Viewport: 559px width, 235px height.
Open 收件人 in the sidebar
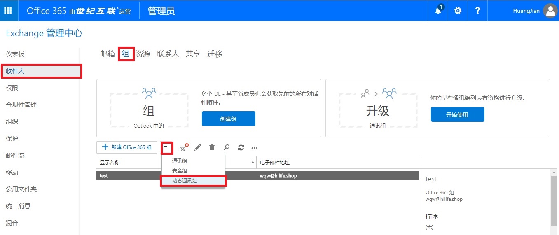[41, 71]
